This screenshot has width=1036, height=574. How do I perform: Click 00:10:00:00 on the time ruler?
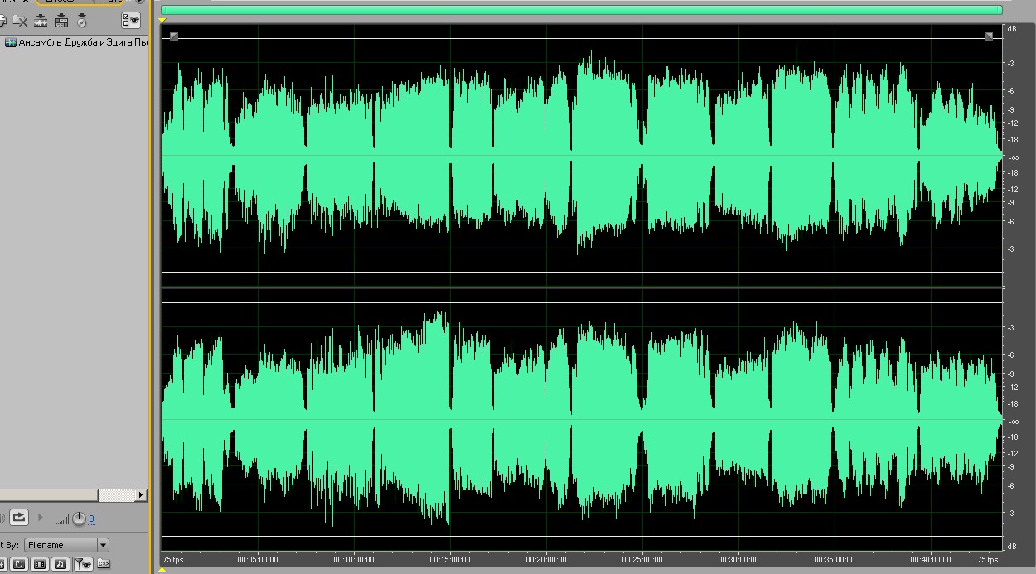pos(355,560)
